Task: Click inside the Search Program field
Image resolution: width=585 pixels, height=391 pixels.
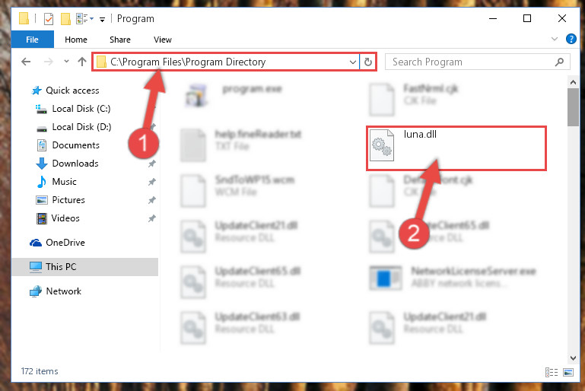Action: [472, 62]
